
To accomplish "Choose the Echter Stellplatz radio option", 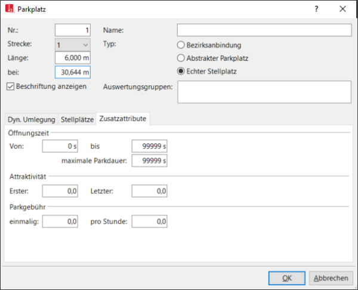I will [181, 72].
